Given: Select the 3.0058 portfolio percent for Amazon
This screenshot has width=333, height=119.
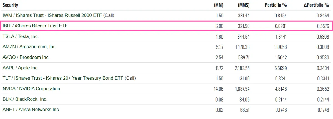Looking at the screenshot, I should [x=281, y=47].
